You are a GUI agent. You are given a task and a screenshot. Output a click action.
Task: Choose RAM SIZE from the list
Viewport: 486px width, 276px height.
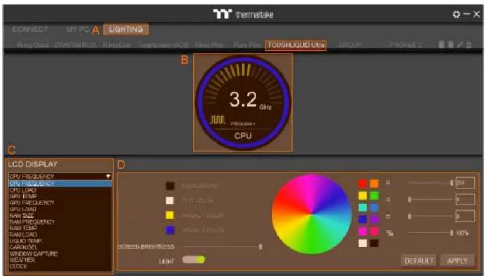22,215
